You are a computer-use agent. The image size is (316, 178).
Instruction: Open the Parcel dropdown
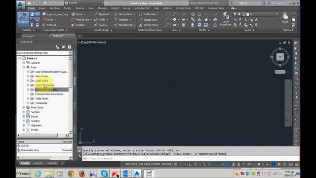coord(78,14)
